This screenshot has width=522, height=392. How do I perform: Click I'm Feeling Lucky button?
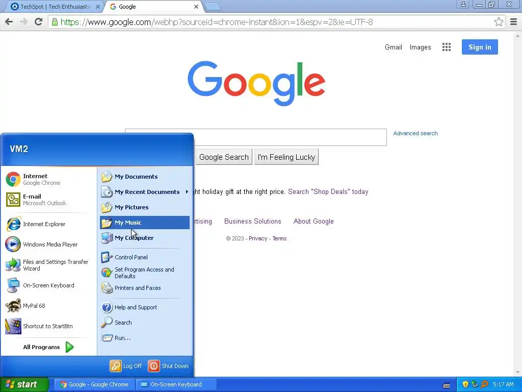coord(286,157)
